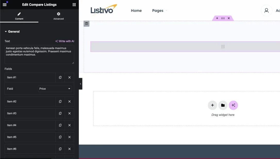Add a section using the plus handle
The height and width of the screenshot is (159, 280).
(x=217, y=18)
